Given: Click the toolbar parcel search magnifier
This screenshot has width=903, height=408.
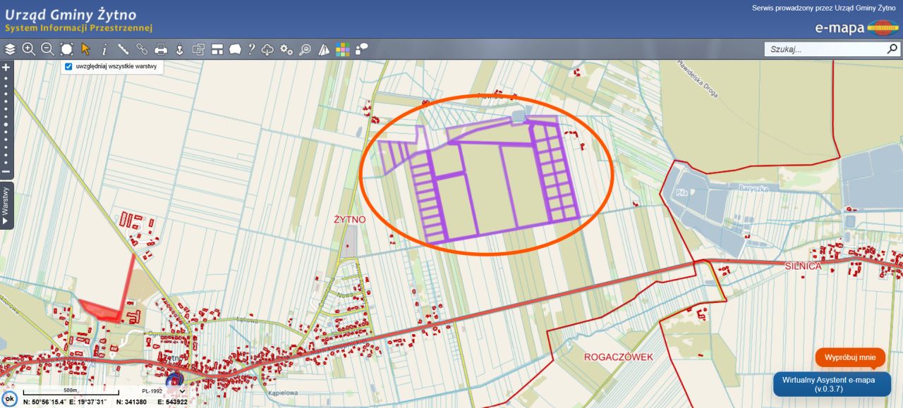Looking at the screenshot, I should point(305,49).
